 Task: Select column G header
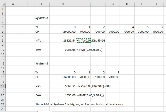[x=113, y=4]
